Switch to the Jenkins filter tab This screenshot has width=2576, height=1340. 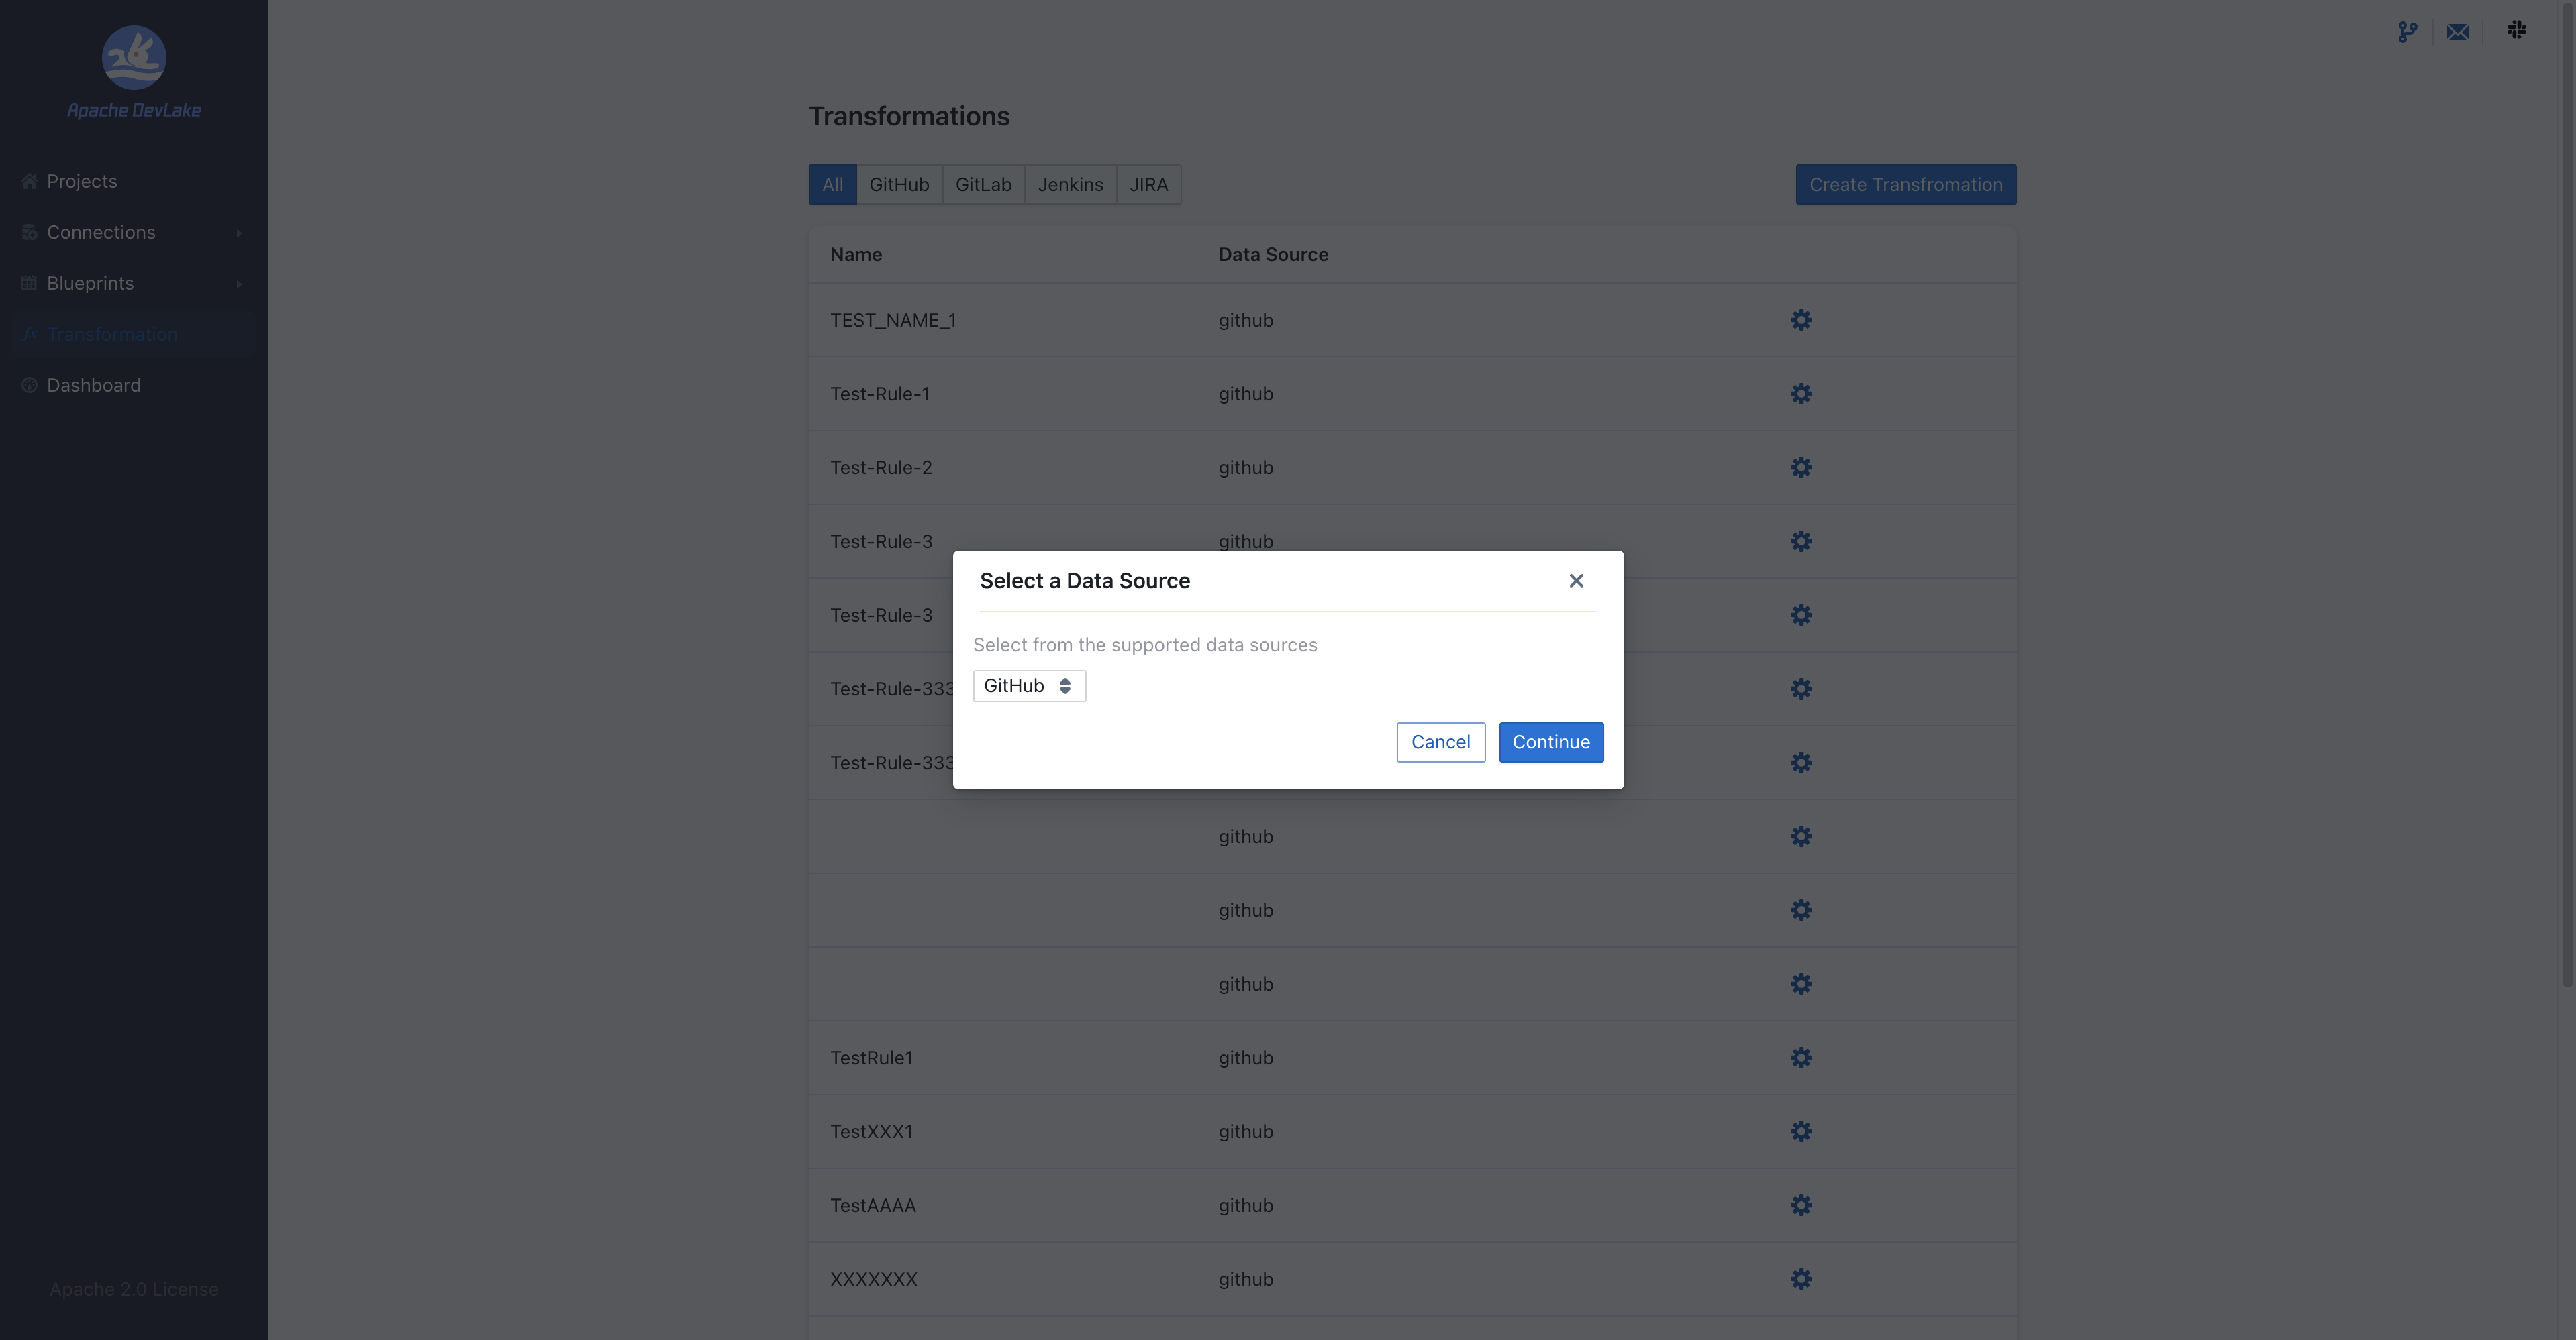coord(1070,185)
